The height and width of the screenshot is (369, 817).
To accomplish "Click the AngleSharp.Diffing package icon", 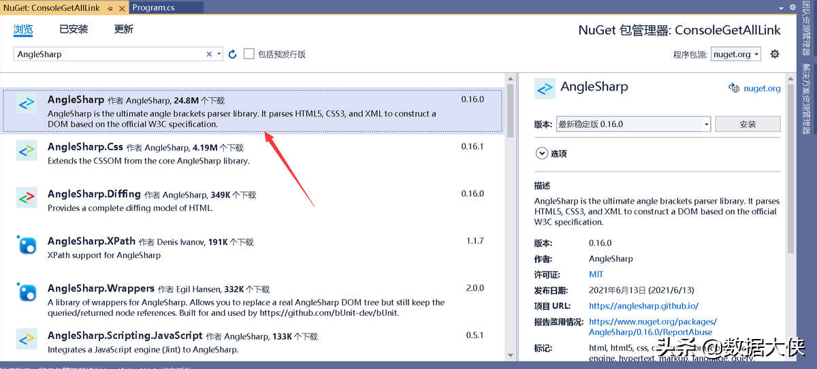I will (26, 197).
